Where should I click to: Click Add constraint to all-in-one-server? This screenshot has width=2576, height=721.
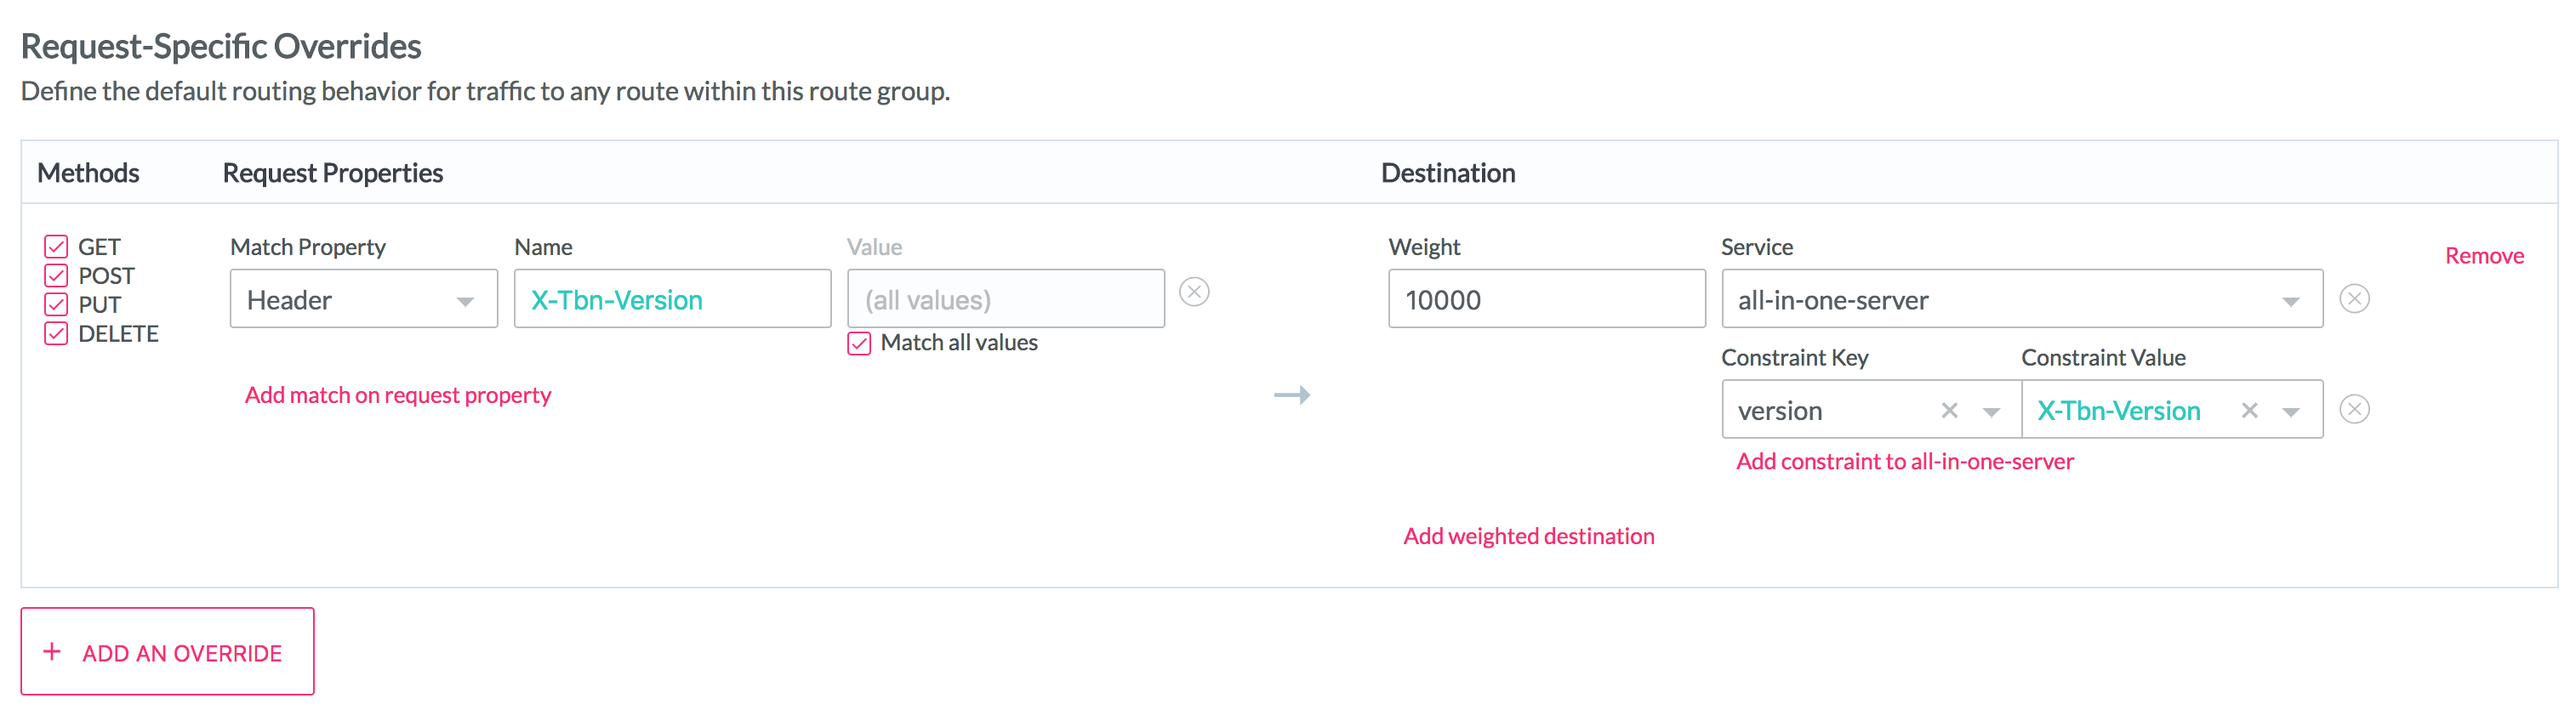[x=1904, y=461]
